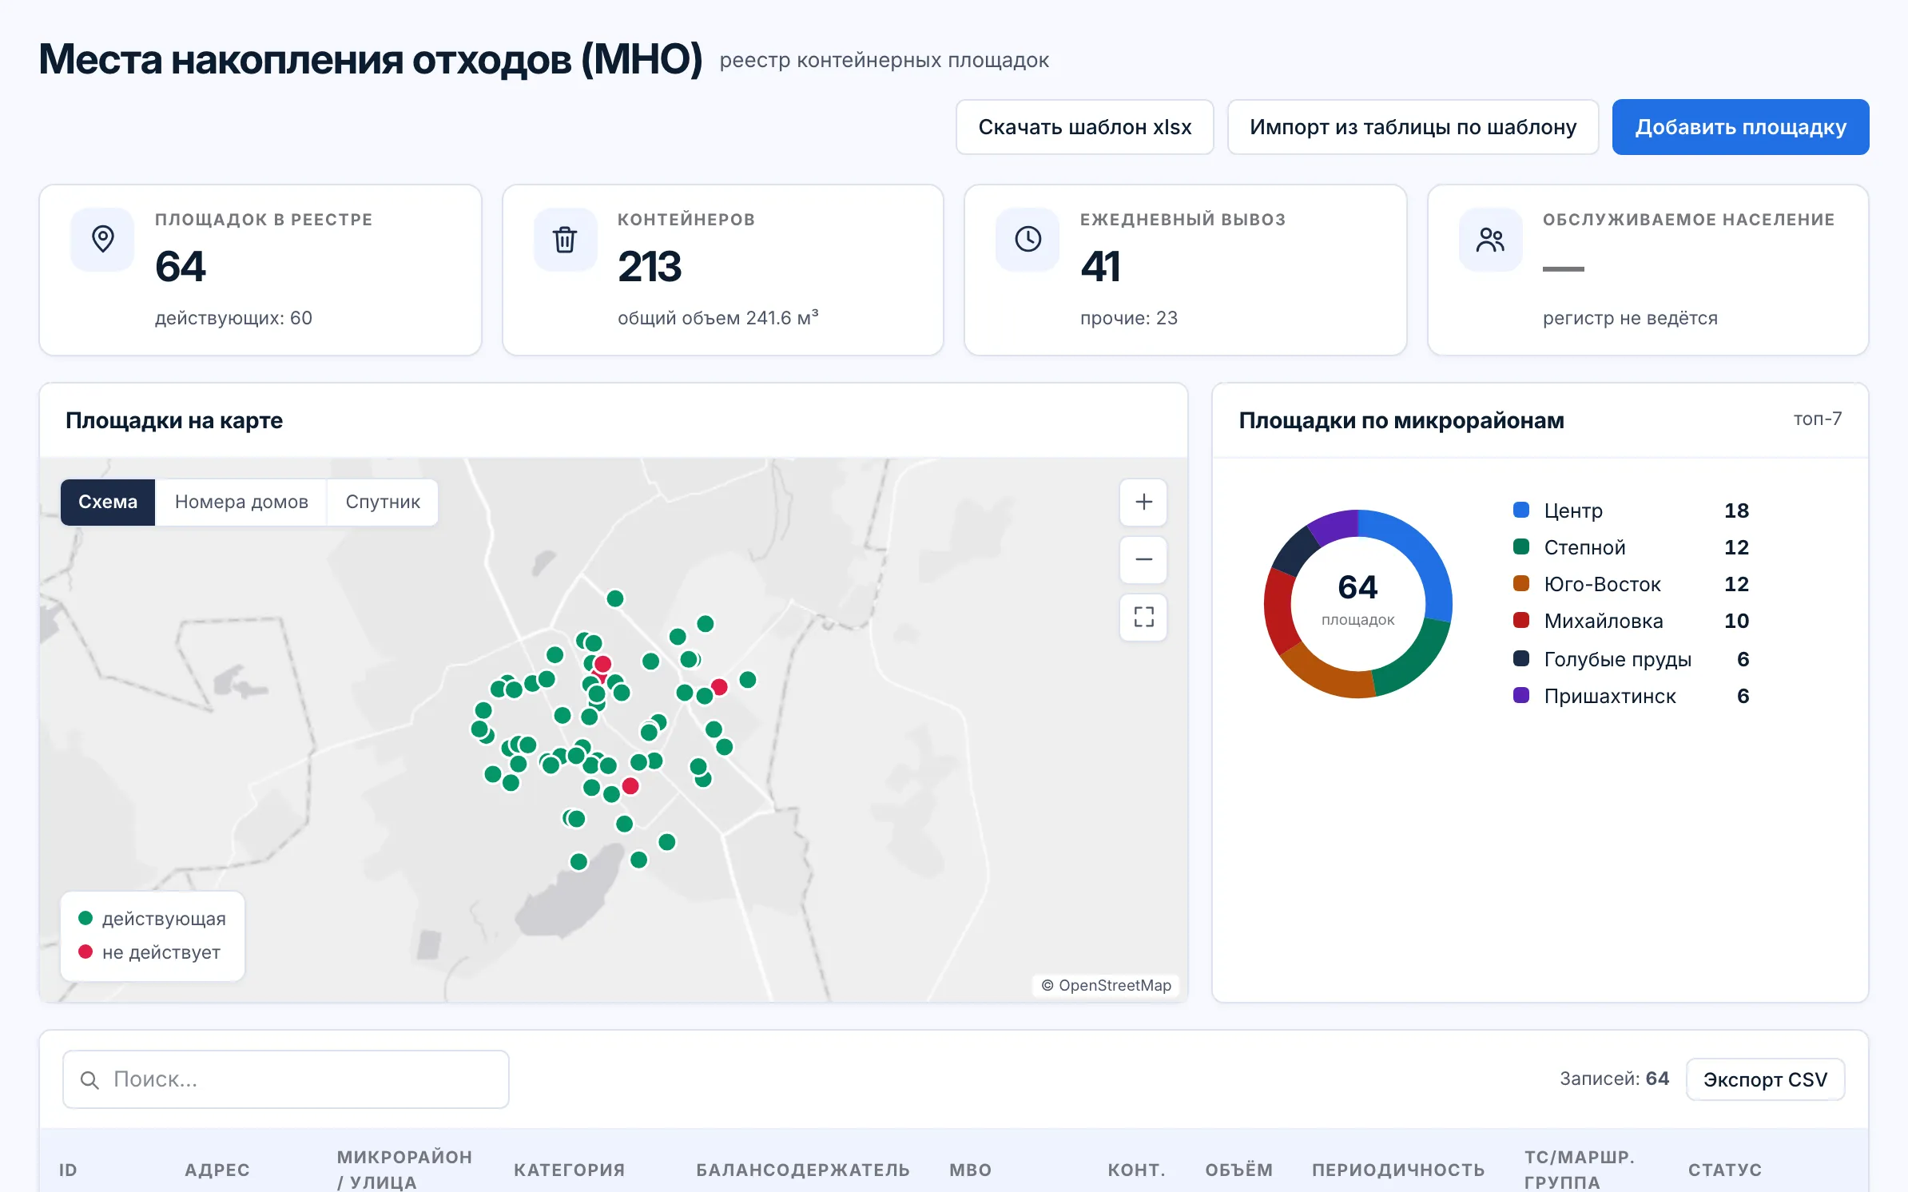Image resolution: width=1908 pixels, height=1192 pixels.
Task: Click Добавить площадку button
Action: tap(1740, 127)
